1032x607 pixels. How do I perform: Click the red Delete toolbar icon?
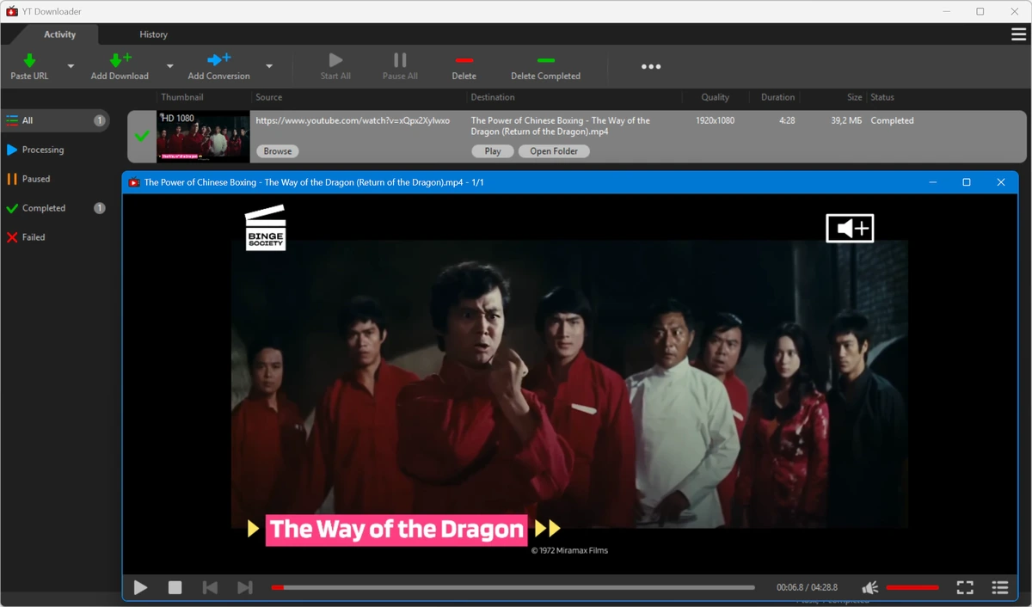[x=464, y=60]
